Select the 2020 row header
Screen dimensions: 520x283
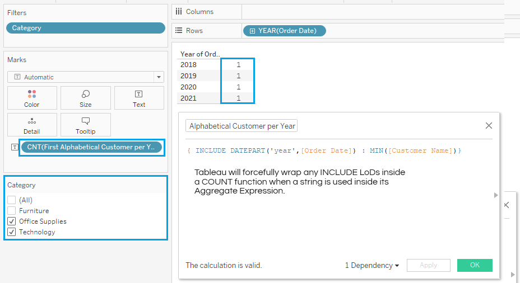click(188, 87)
